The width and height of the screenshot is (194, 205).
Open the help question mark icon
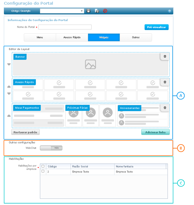coord(169,11)
